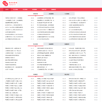The height and width of the screenshot is (102, 102).
Task: Open the AE CC Color article link
Action: tap(14, 34)
